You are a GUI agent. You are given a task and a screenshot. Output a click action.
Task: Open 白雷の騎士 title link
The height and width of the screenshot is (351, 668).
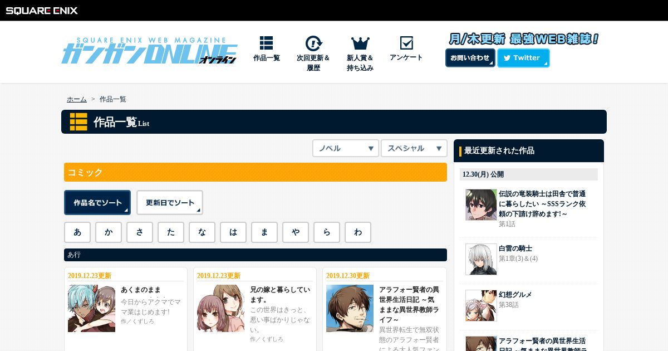click(x=515, y=248)
